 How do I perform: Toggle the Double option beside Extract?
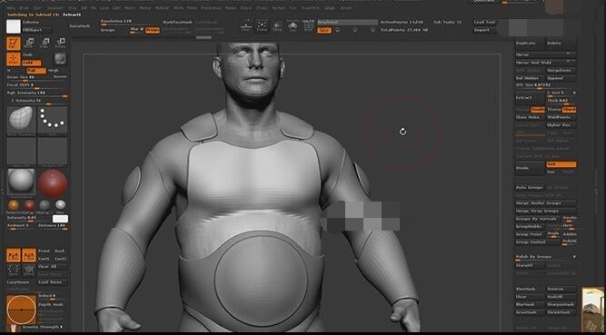pyautogui.click(x=537, y=110)
